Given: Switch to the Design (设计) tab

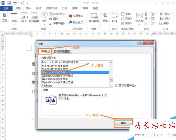Looking at the screenshot, I should click(x=39, y=8).
